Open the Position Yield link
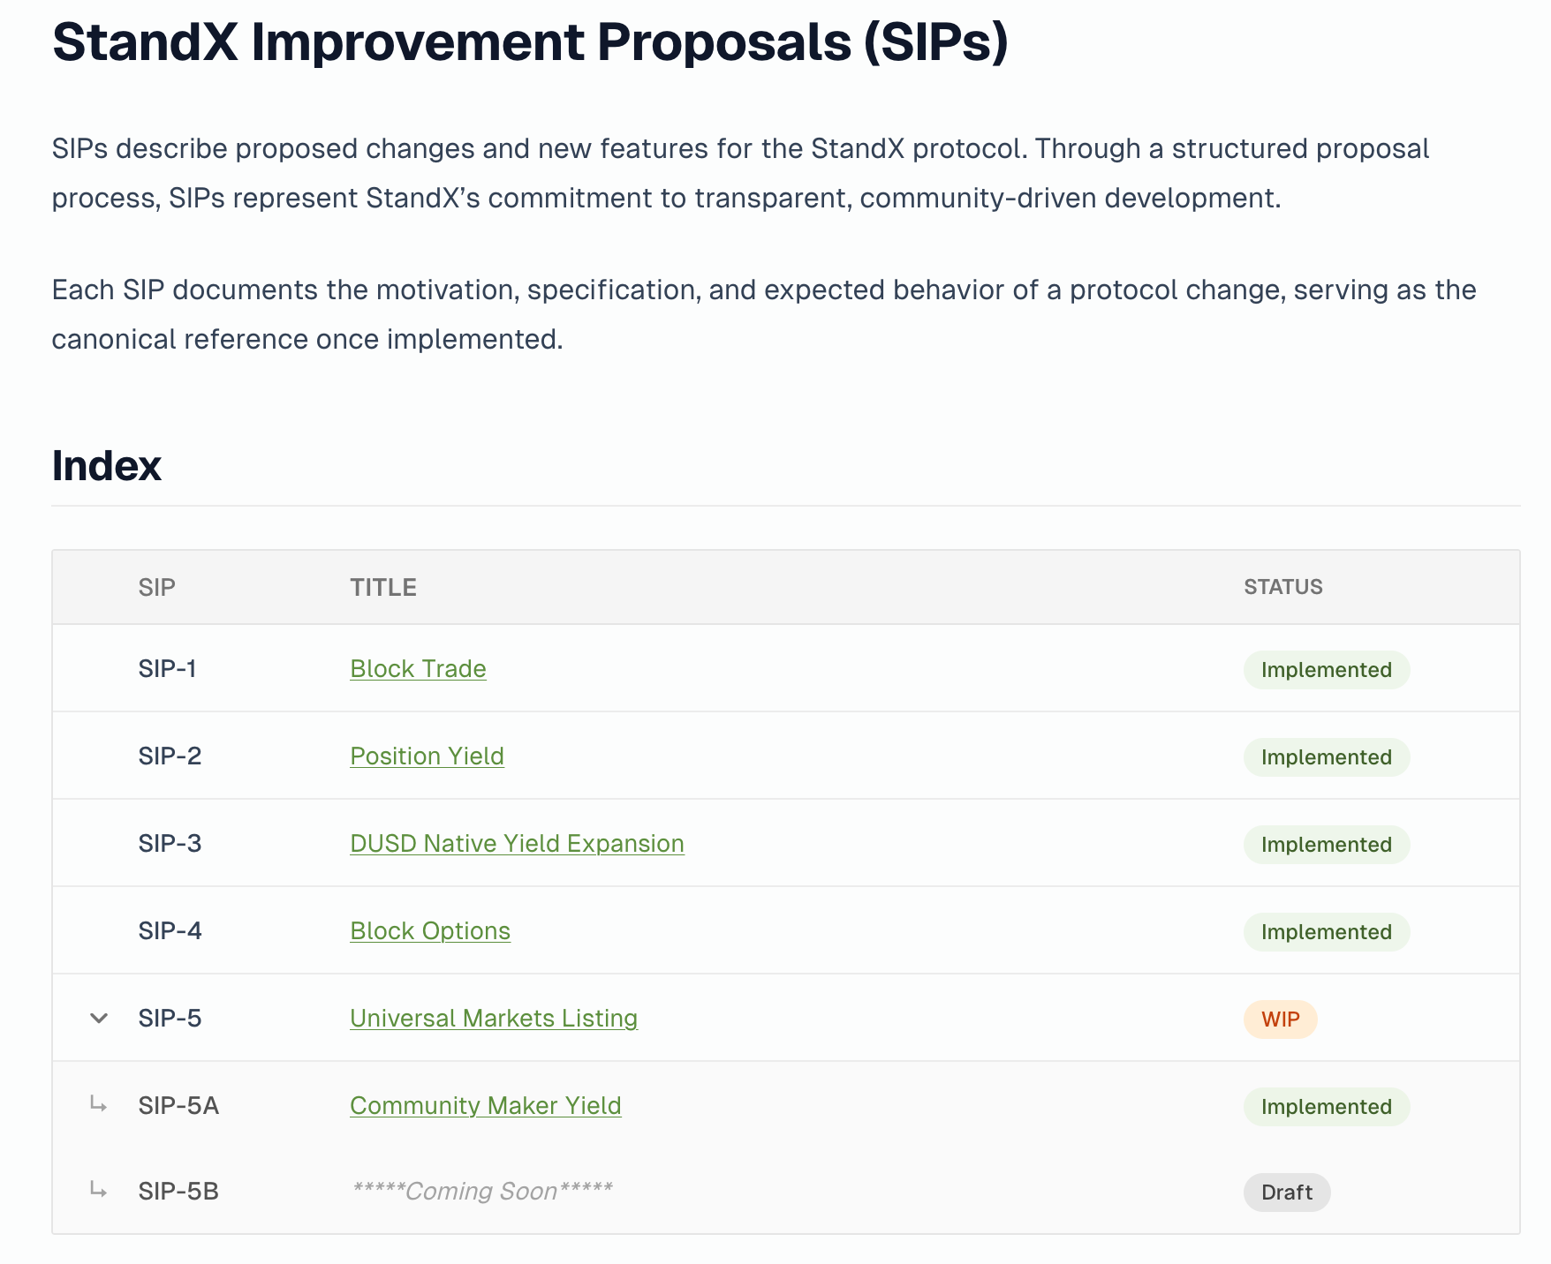The width and height of the screenshot is (1551, 1264). tap(427, 756)
